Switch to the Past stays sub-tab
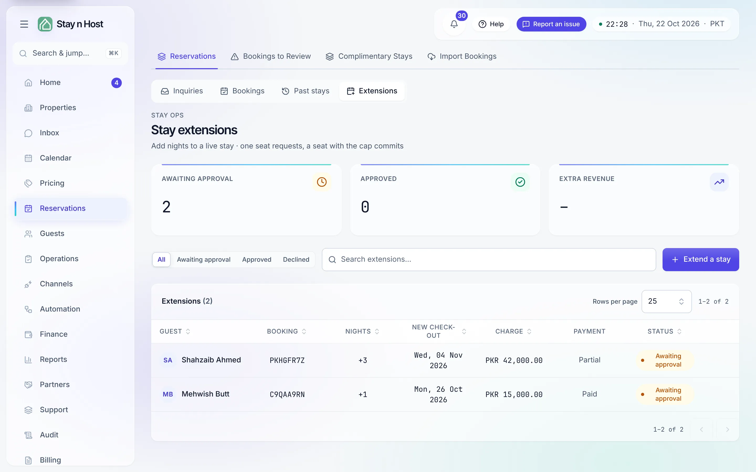This screenshot has height=472, width=756. (x=306, y=91)
